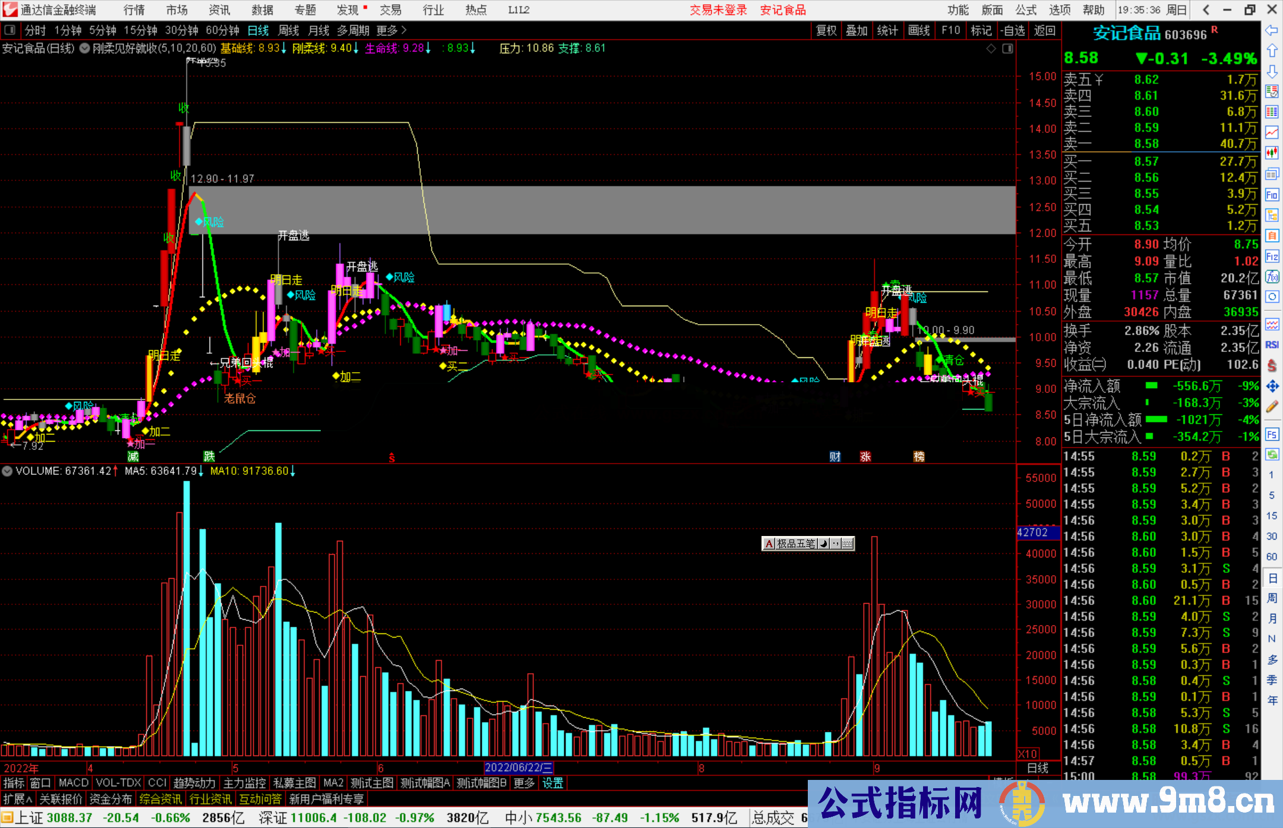Toggle the panel icon left of 分时
1283x828 pixels.
coord(10,30)
